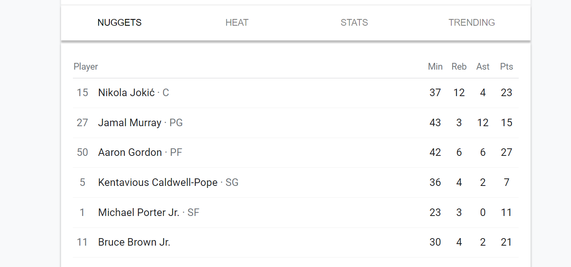
Task: Click Nikola Jokić's player name
Action: point(126,93)
